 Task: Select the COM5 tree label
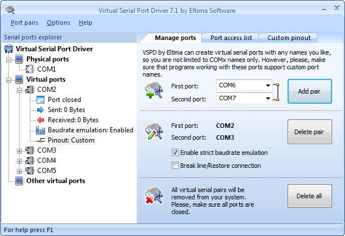tap(47, 171)
